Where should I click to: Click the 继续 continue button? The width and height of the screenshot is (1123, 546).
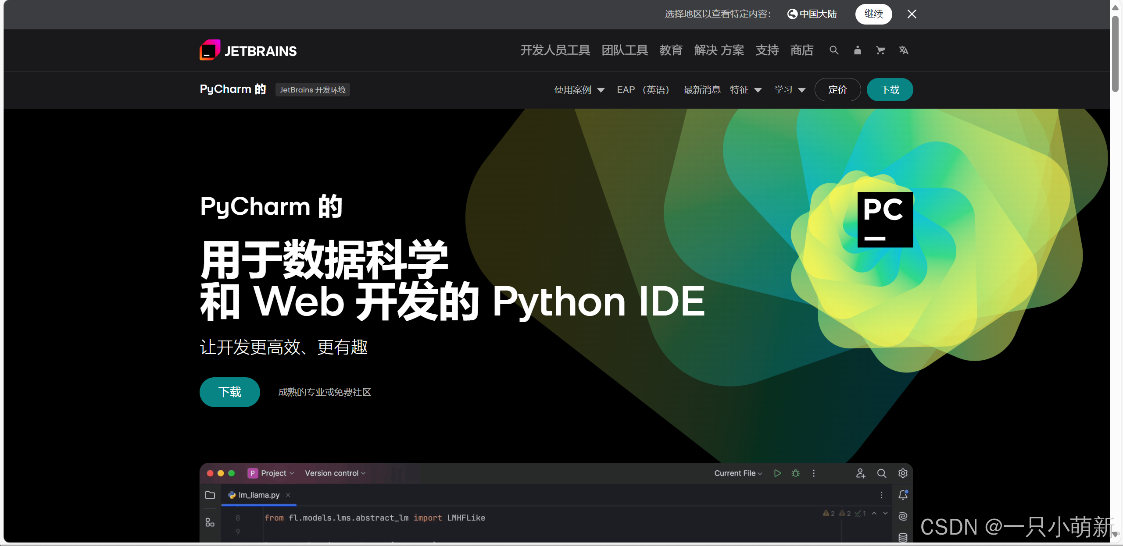(x=873, y=14)
